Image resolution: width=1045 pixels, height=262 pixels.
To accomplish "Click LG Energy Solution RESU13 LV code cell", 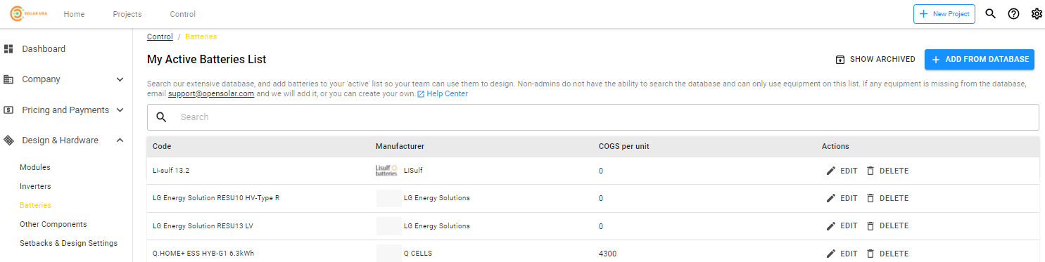I will pyautogui.click(x=203, y=226).
